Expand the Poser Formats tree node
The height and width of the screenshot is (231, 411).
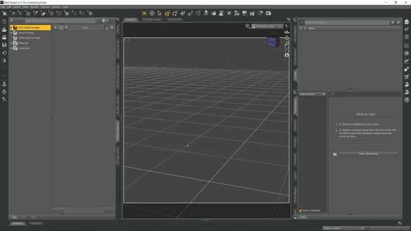pyautogui.click(x=12, y=33)
